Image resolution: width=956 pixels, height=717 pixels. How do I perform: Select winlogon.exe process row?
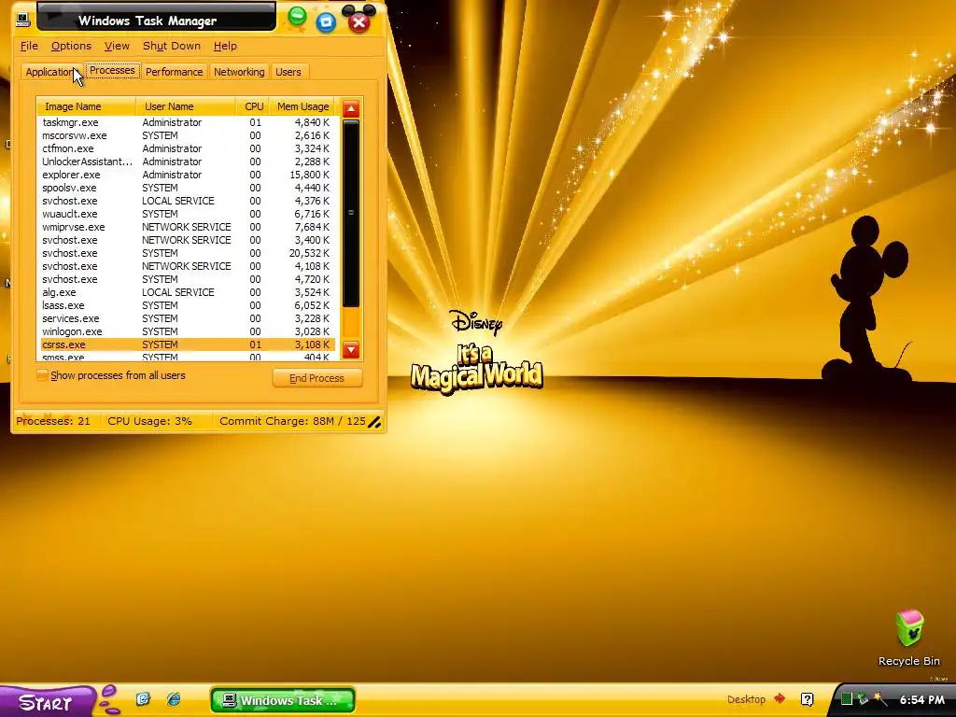pyautogui.click(x=187, y=331)
